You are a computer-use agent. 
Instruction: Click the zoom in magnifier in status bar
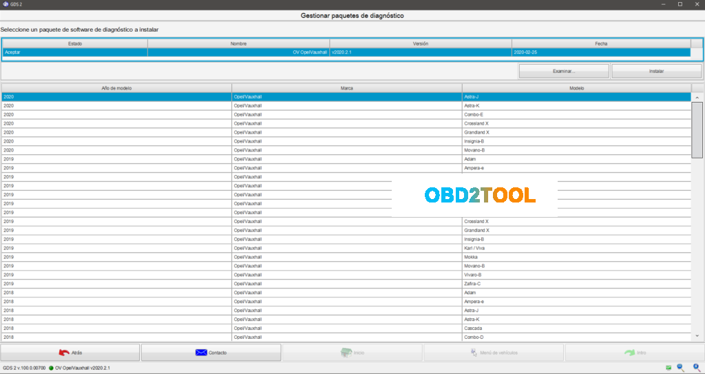pos(696,368)
